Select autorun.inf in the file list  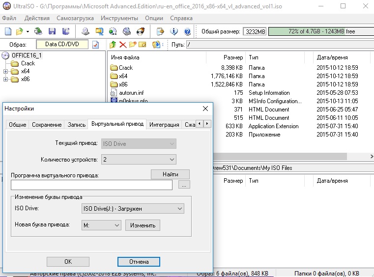coord(131,93)
